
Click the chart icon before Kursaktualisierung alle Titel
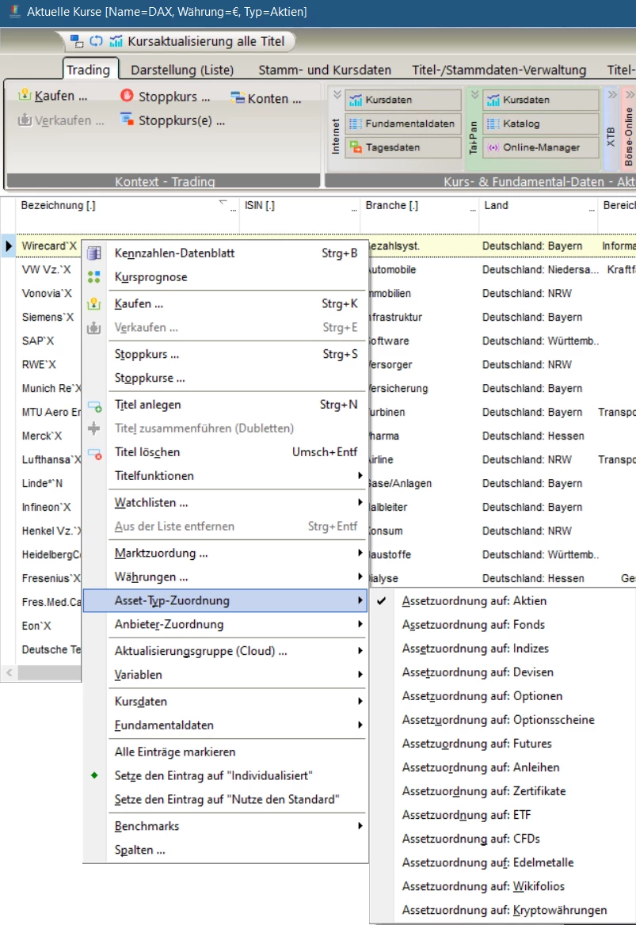pyautogui.click(x=116, y=40)
